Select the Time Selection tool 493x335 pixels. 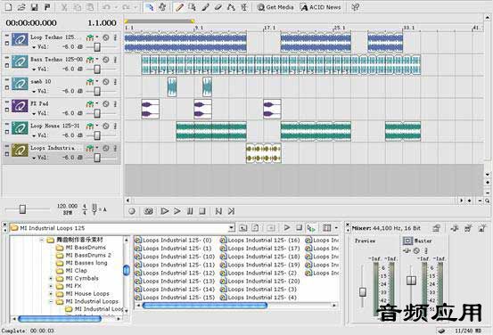(x=243, y=7)
